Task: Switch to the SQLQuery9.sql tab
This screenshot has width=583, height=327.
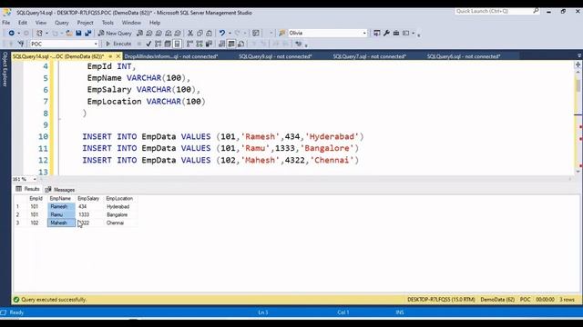Action: [275, 56]
